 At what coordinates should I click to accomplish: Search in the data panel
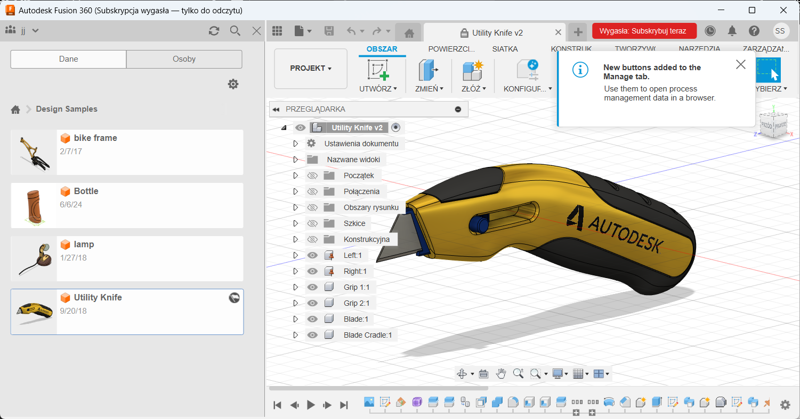tap(235, 31)
